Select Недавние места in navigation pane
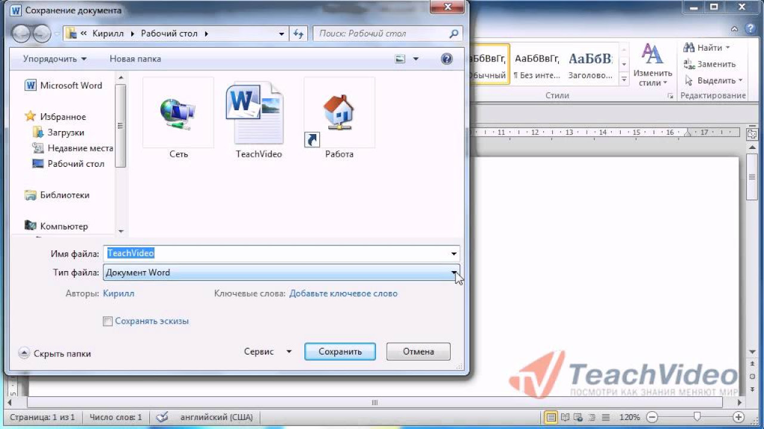This screenshot has height=429, width=764. (72, 148)
